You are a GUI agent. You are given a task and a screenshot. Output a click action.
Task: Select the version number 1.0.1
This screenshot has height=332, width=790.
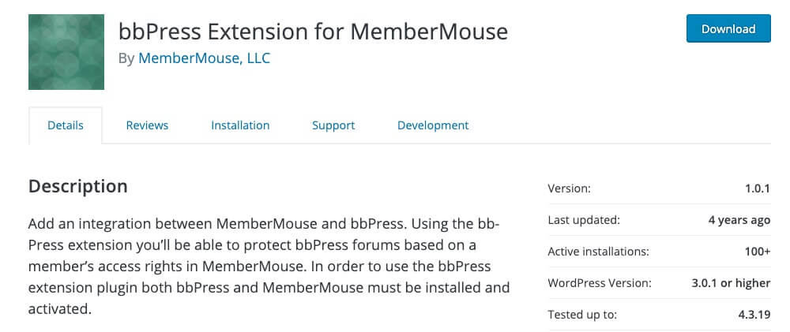[x=758, y=188]
